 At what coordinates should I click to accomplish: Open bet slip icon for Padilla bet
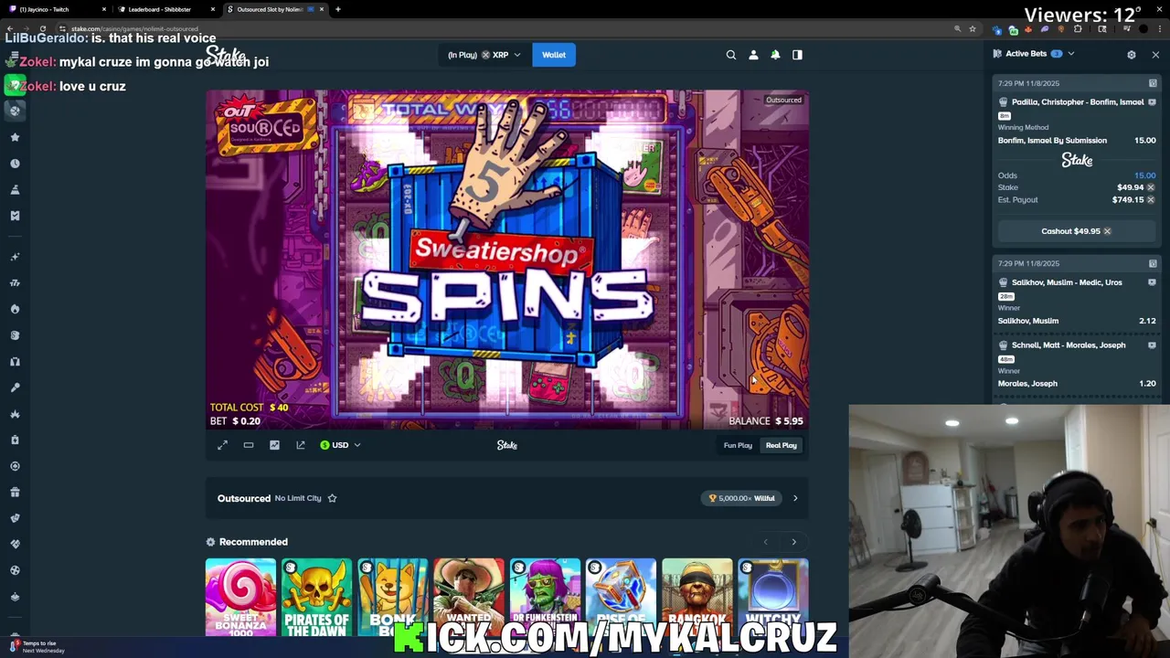pos(1153,83)
